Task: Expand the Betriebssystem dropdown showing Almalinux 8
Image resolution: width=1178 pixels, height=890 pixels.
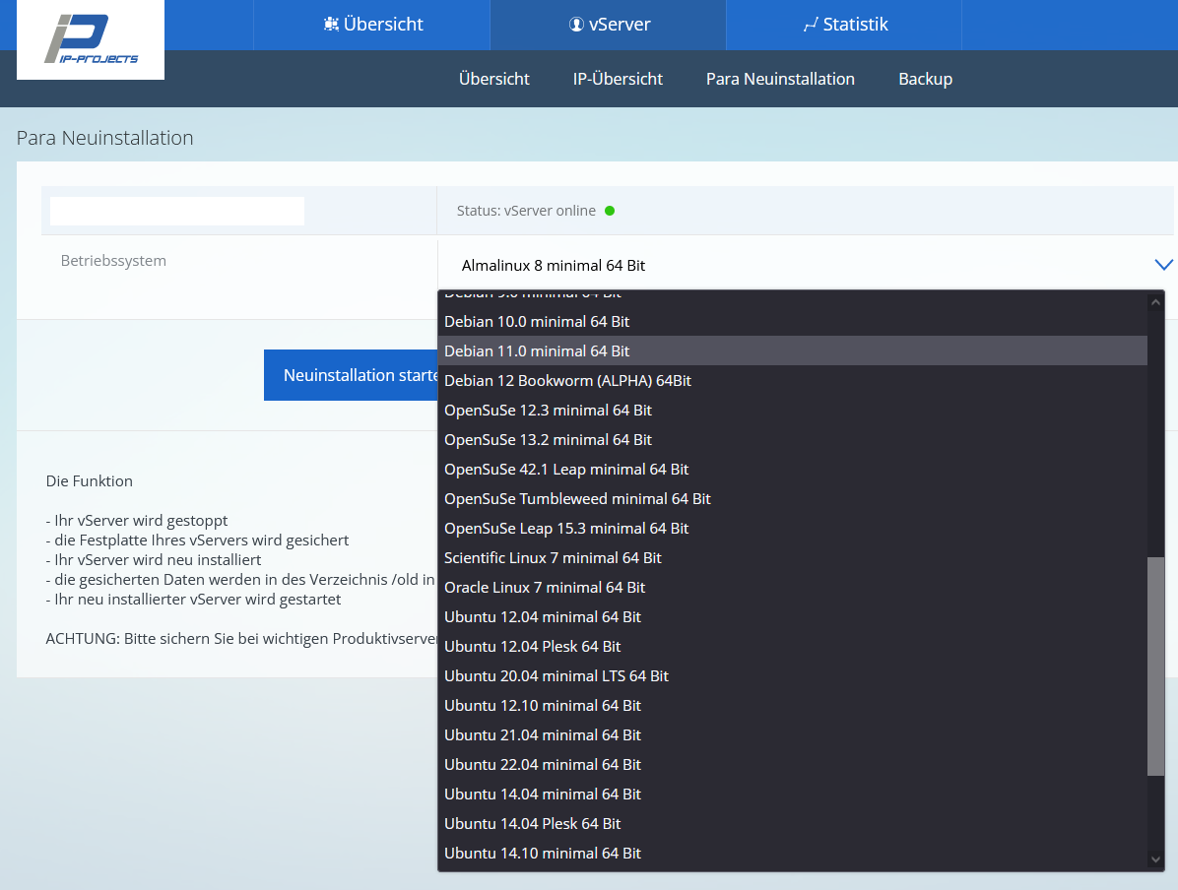Action: [x=806, y=265]
